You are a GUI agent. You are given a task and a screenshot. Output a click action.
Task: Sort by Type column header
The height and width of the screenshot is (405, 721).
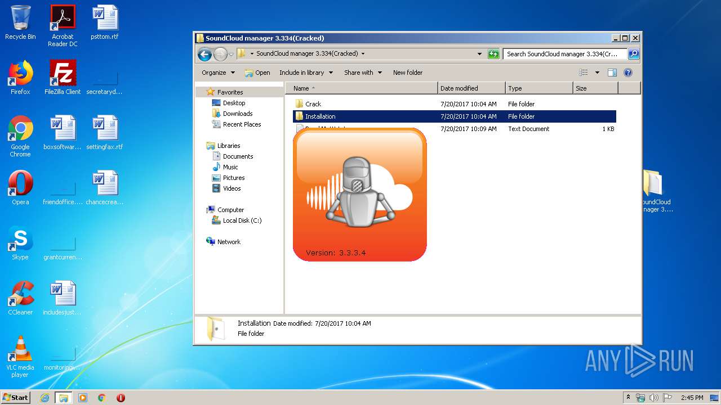click(x=539, y=88)
